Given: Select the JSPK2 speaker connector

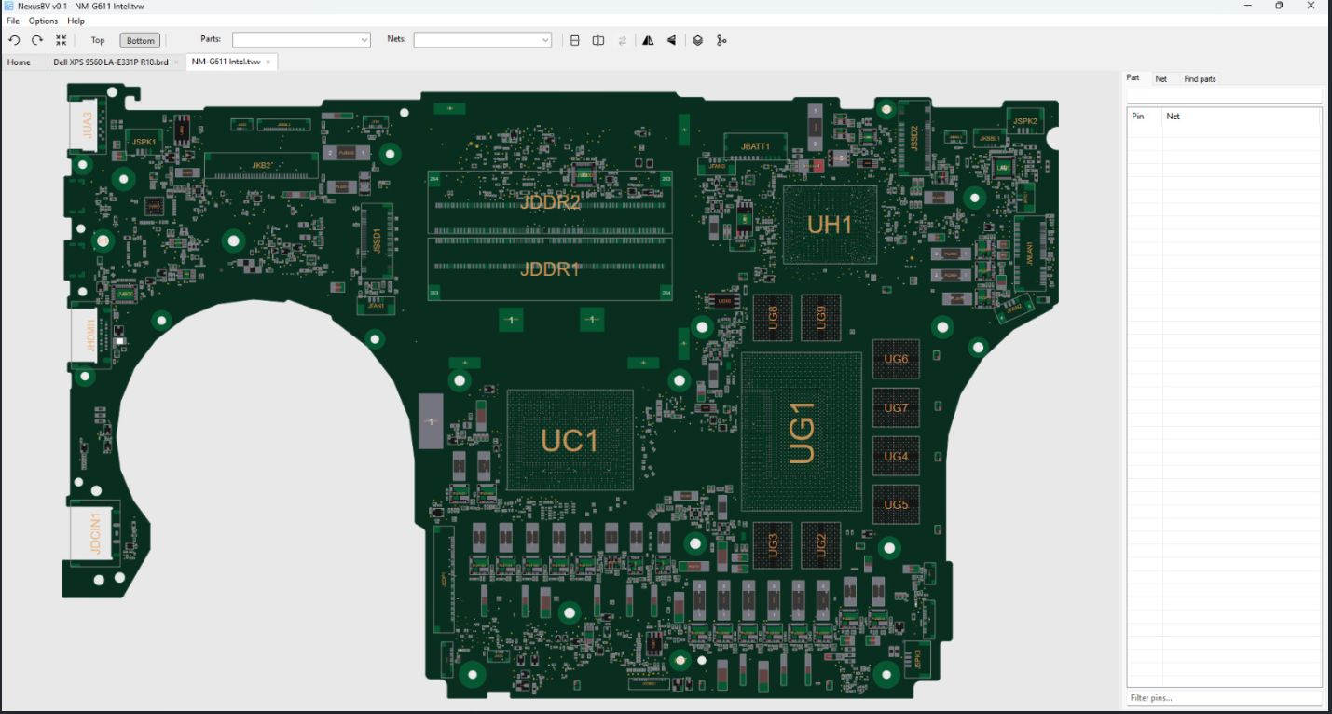Looking at the screenshot, I should click(x=1026, y=121).
